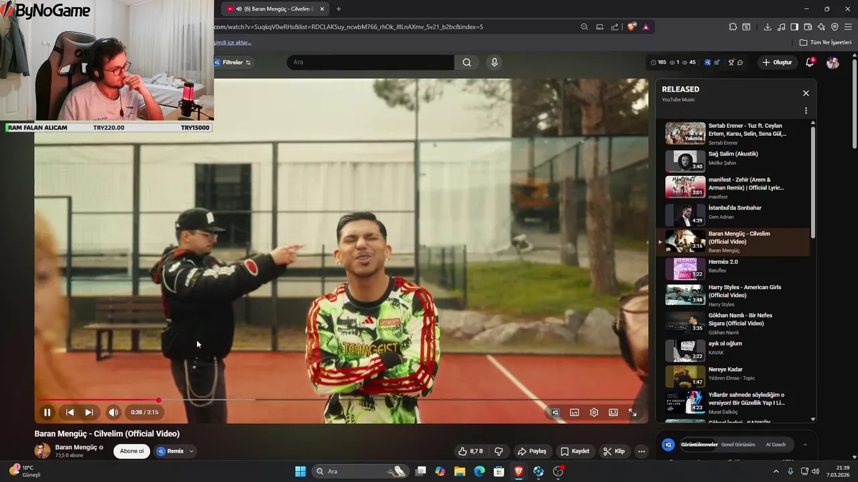The image size is (858, 482).
Task: Open the Remix dropdown
Action: (175, 451)
